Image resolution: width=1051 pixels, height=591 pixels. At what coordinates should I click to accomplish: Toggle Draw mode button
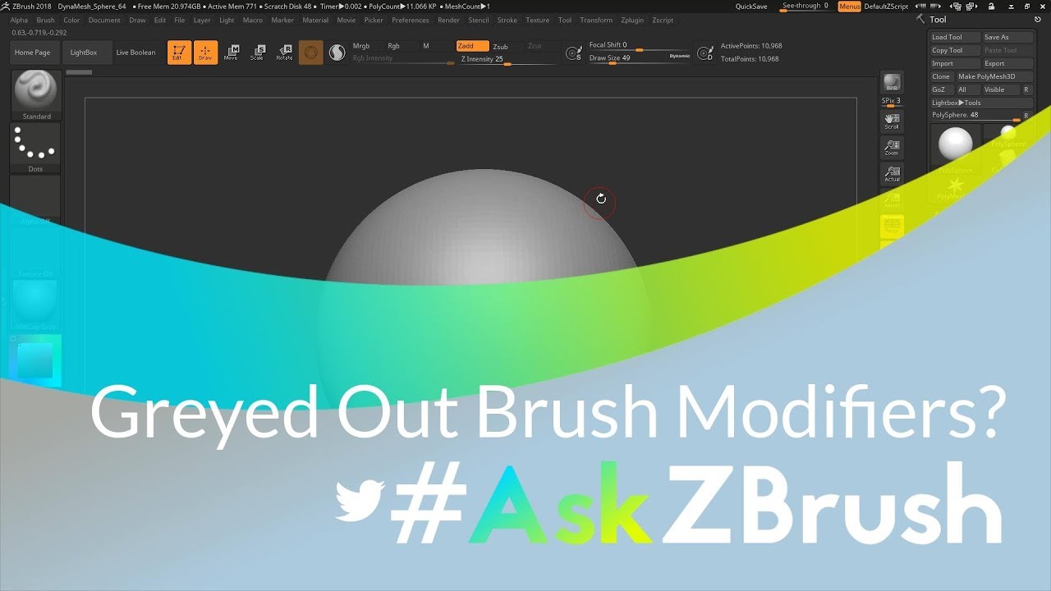205,53
